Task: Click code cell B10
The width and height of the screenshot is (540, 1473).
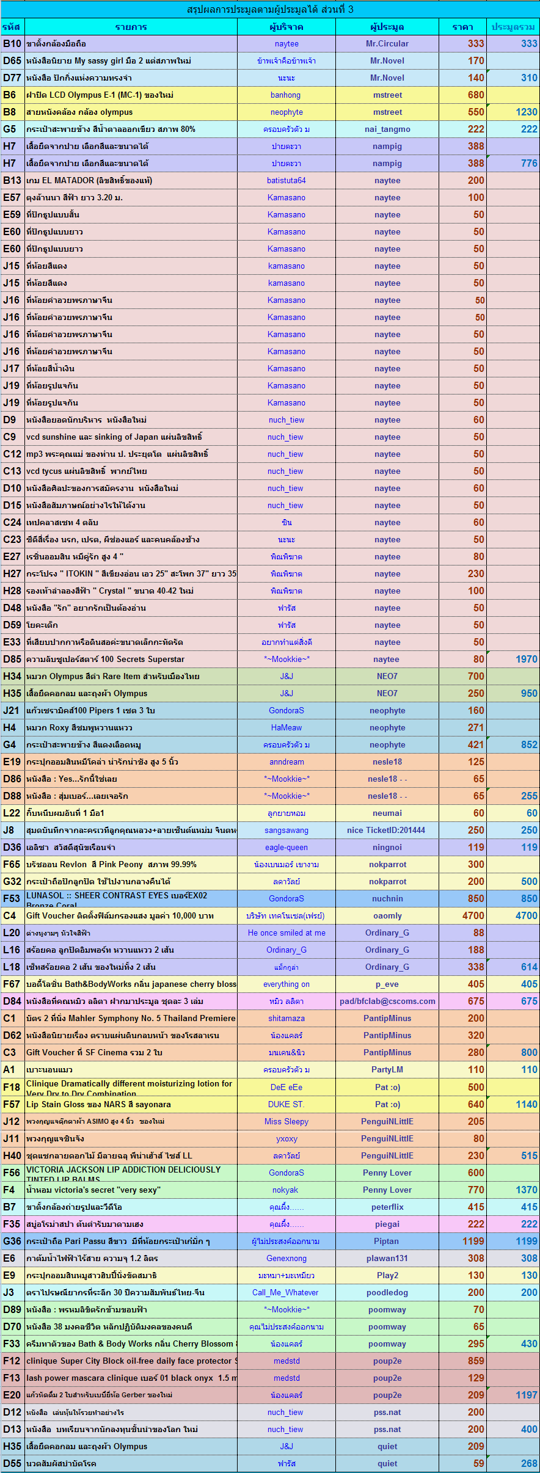Action: [12, 44]
